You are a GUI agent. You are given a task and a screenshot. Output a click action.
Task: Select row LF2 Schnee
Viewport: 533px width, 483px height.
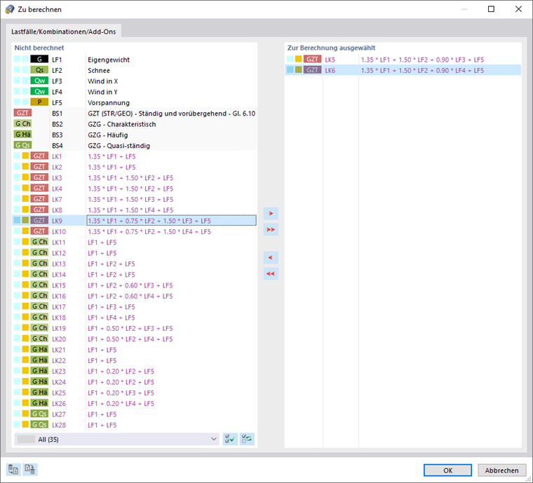135,70
